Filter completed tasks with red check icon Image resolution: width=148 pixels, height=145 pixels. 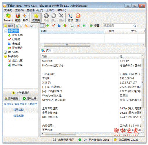(x=54, y=26)
